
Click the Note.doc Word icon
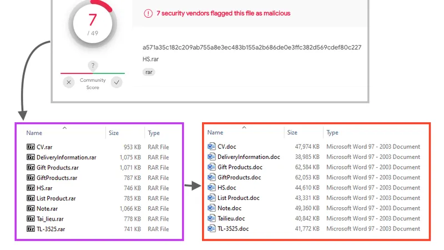click(211, 208)
